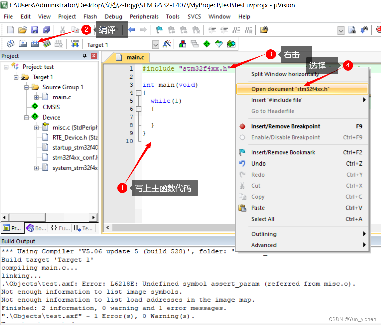Viewport: 381px width, 325px height.
Task: Open the Peripherals menu
Action: tap(144, 17)
